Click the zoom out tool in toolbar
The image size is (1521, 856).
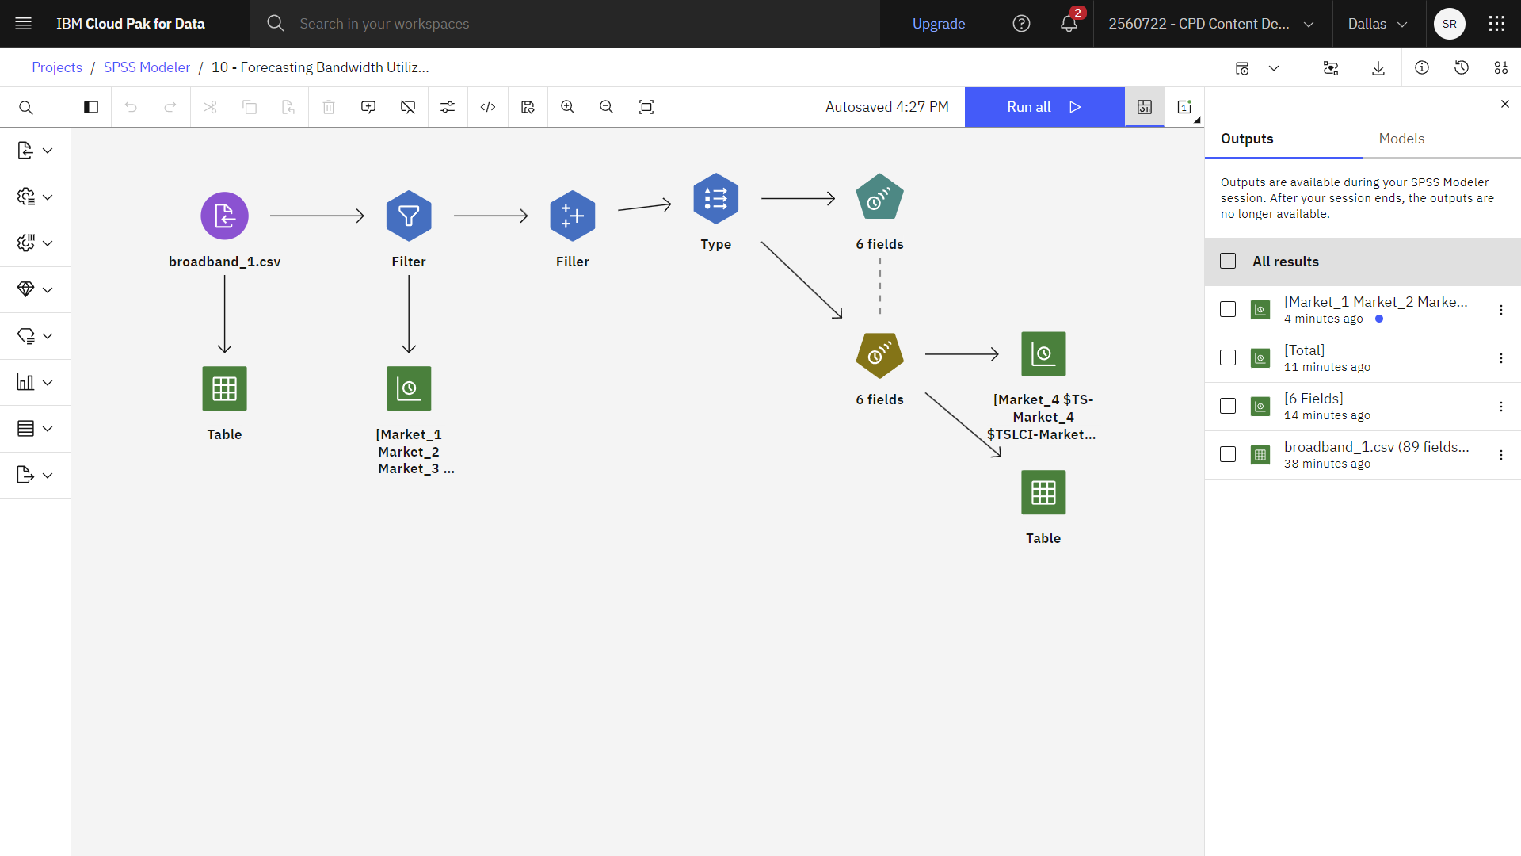coord(607,107)
